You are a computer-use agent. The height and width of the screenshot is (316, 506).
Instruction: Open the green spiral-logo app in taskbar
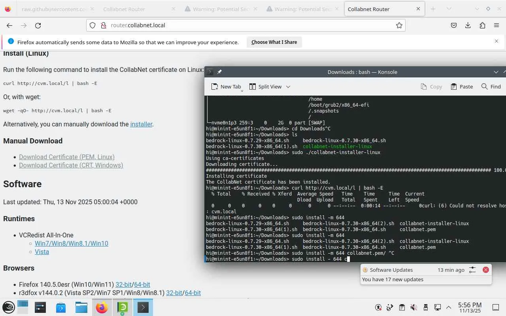[123, 307]
